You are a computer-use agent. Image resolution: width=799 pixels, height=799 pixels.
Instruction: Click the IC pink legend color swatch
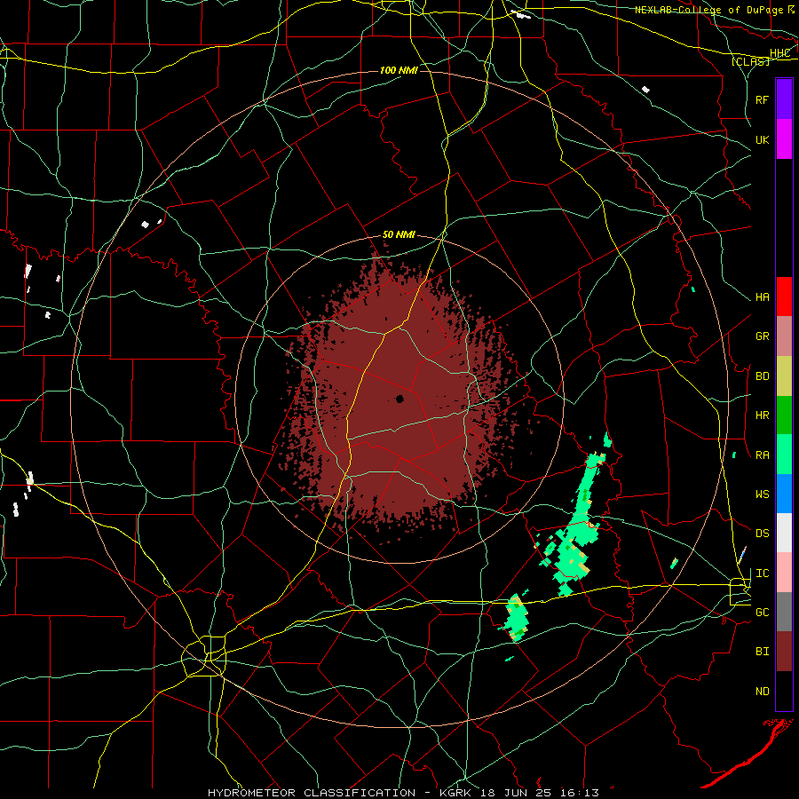coord(784,573)
